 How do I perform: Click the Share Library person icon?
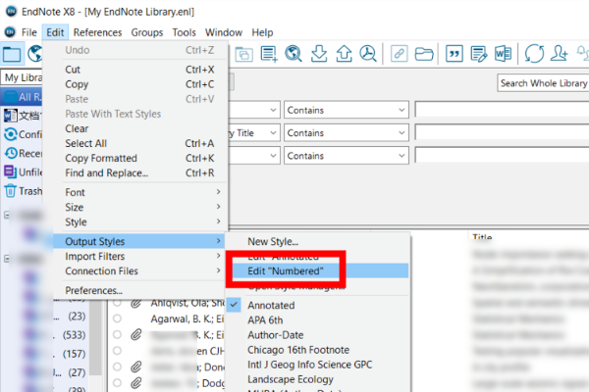(x=559, y=54)
